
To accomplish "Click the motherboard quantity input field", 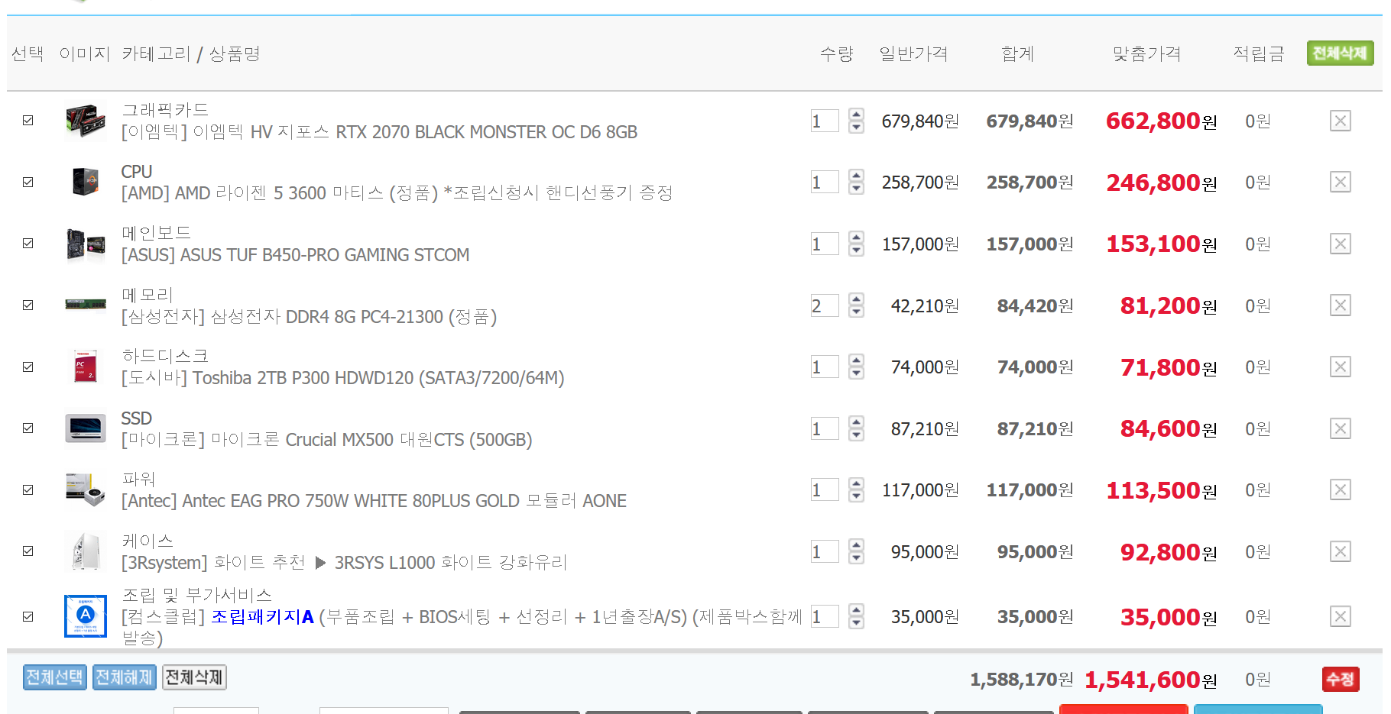I will (x=824, y=244).
